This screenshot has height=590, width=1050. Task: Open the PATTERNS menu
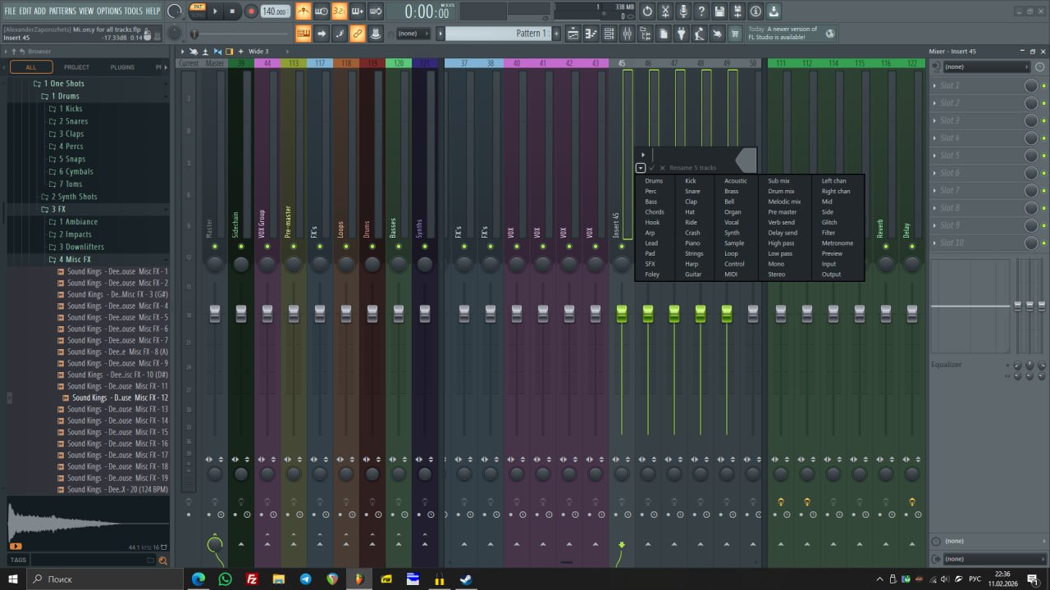[x=62, y=11]
